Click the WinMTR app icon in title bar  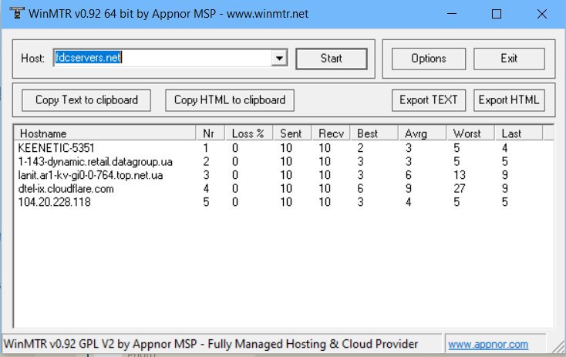pos(16,13)
